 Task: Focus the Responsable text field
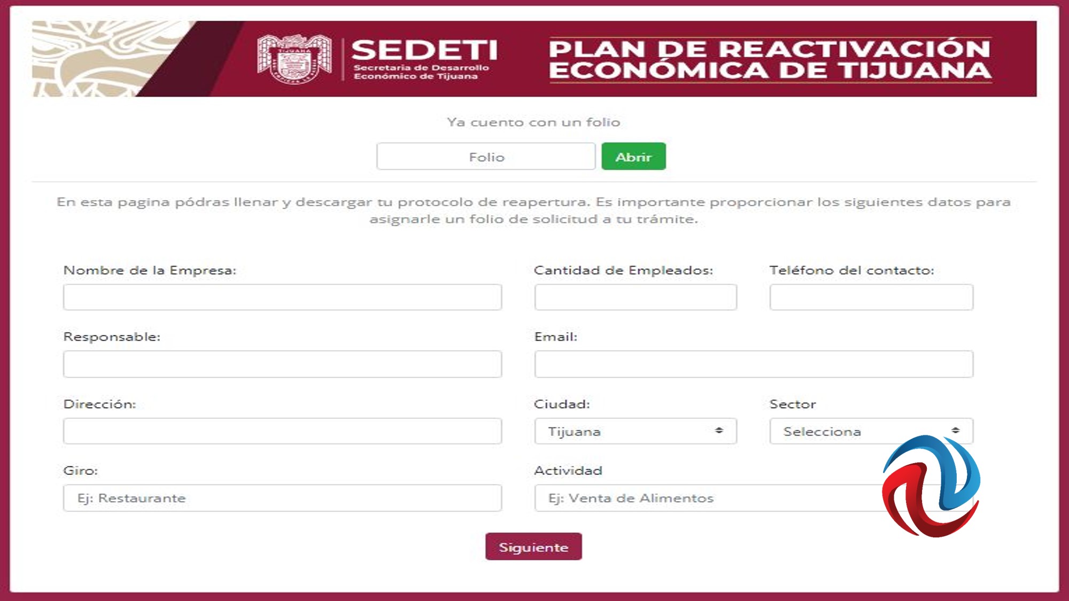[282, 364]
